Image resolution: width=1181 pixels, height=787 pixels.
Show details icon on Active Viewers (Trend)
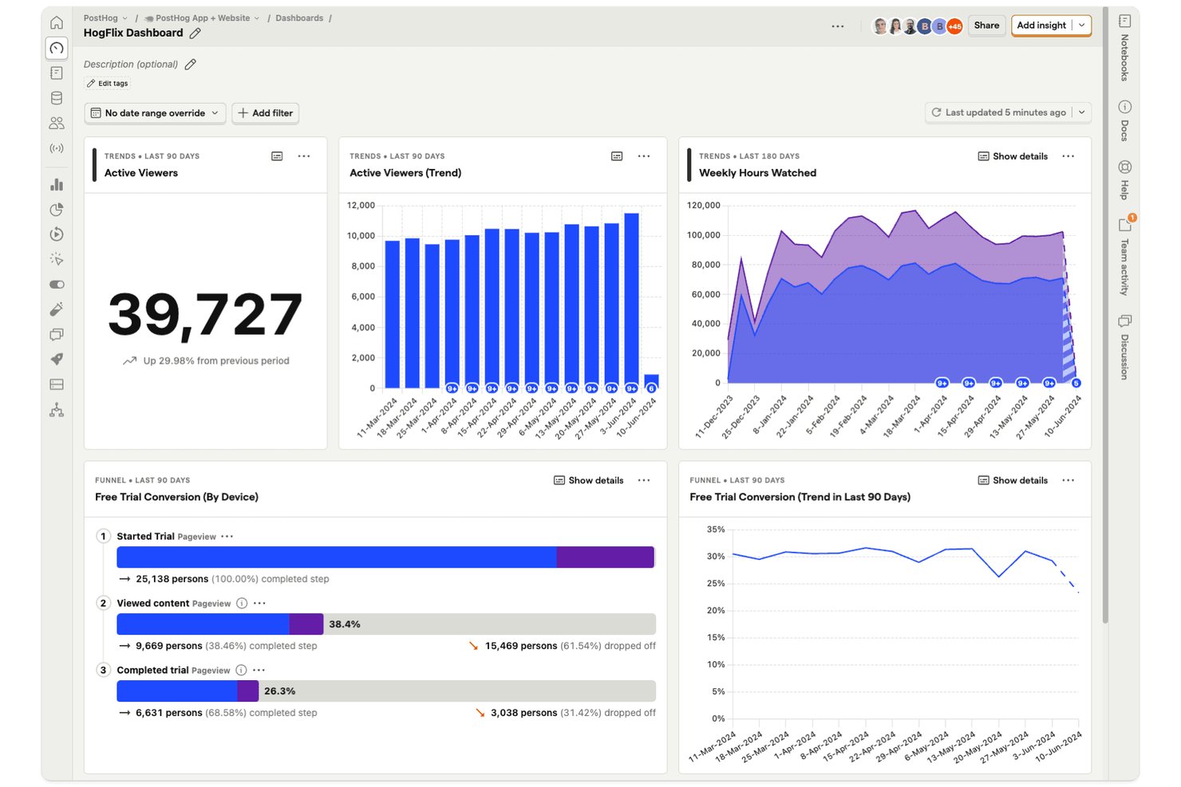tap(617, 156)
